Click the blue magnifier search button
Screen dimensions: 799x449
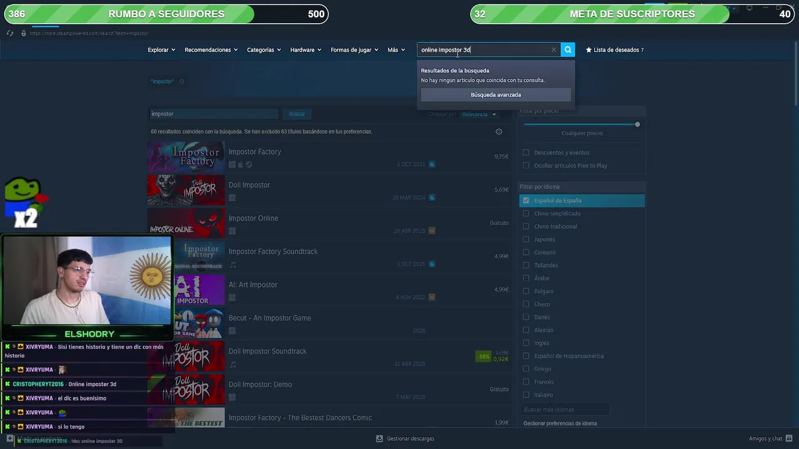(567, 50)
